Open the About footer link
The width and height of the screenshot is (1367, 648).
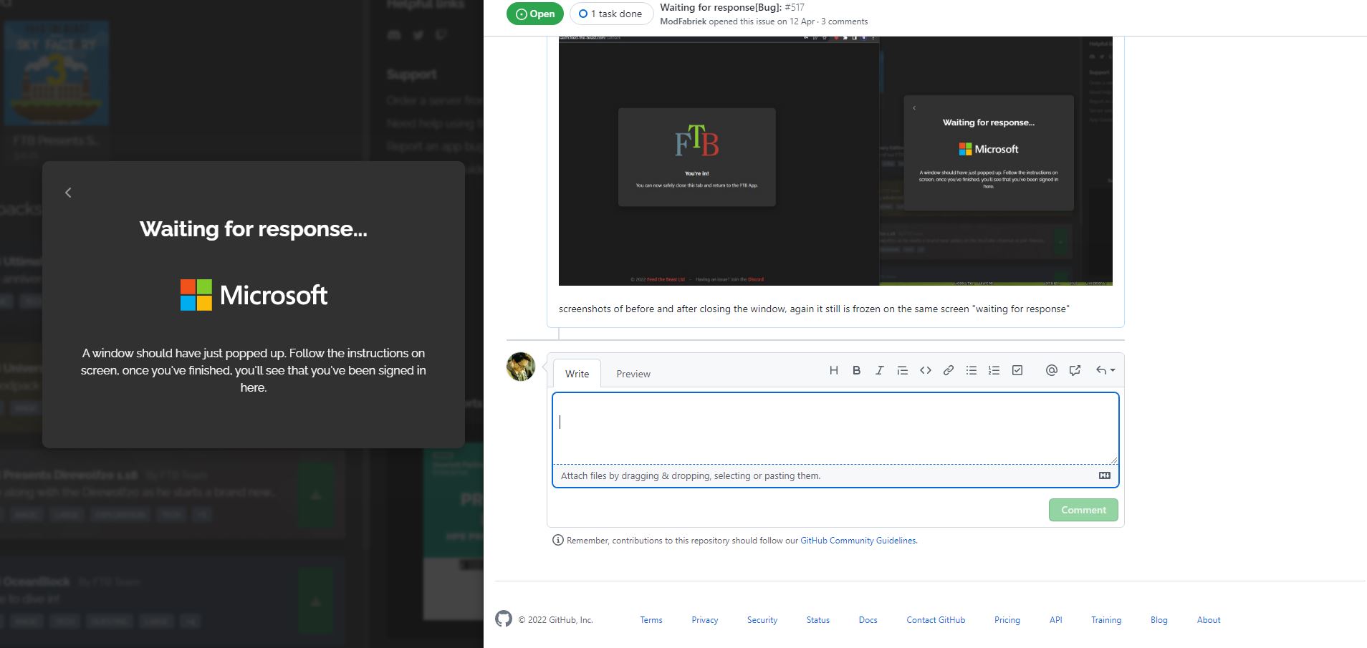1209,620
